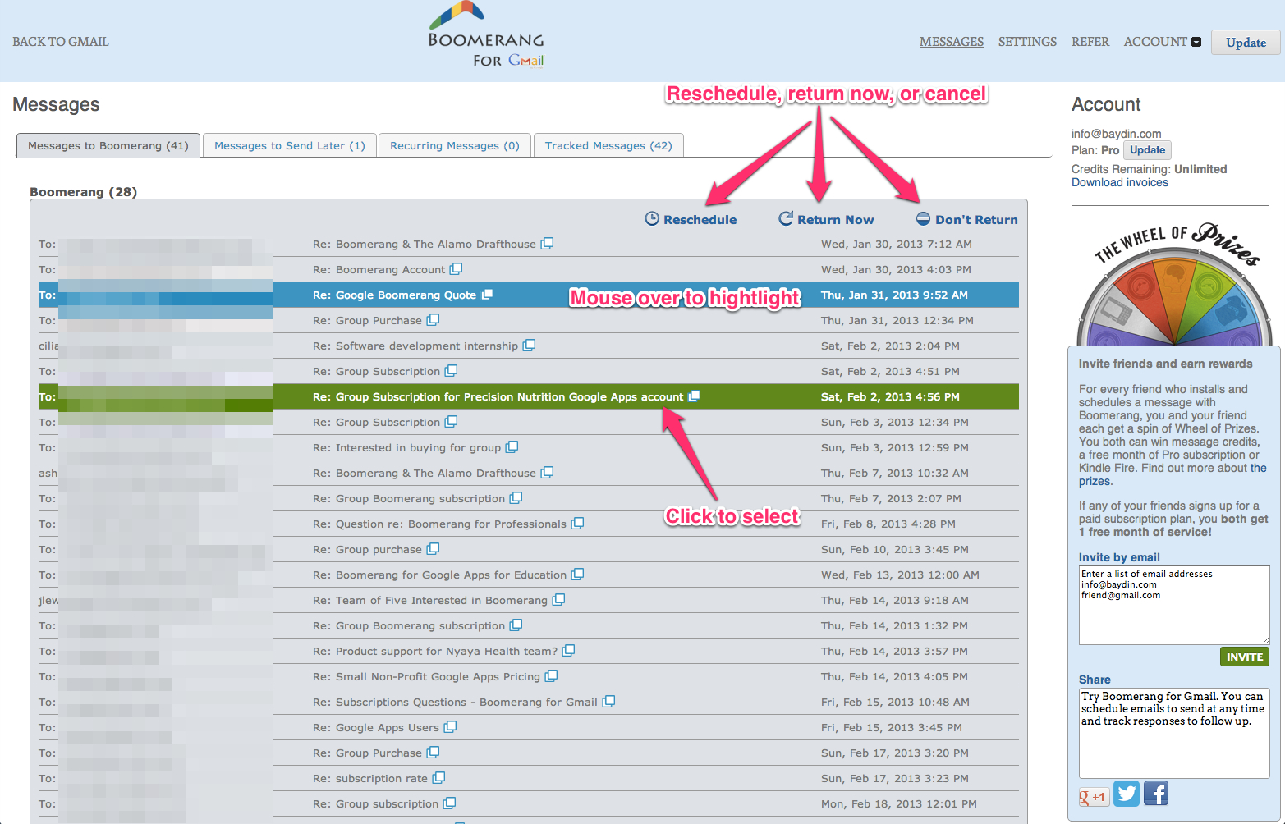This screenshot has height=824, width=1285.
Task: Open popup icon for Precision Nutrition subscription
Action: click(694, 396)
